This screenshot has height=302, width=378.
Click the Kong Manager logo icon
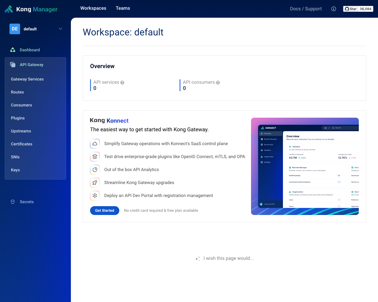pos(9,9)
